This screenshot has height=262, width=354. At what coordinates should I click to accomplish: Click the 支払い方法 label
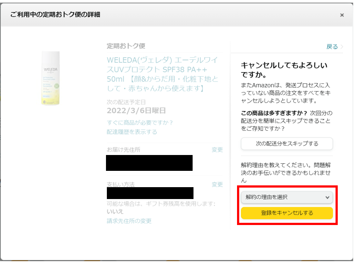click(120, 184)
